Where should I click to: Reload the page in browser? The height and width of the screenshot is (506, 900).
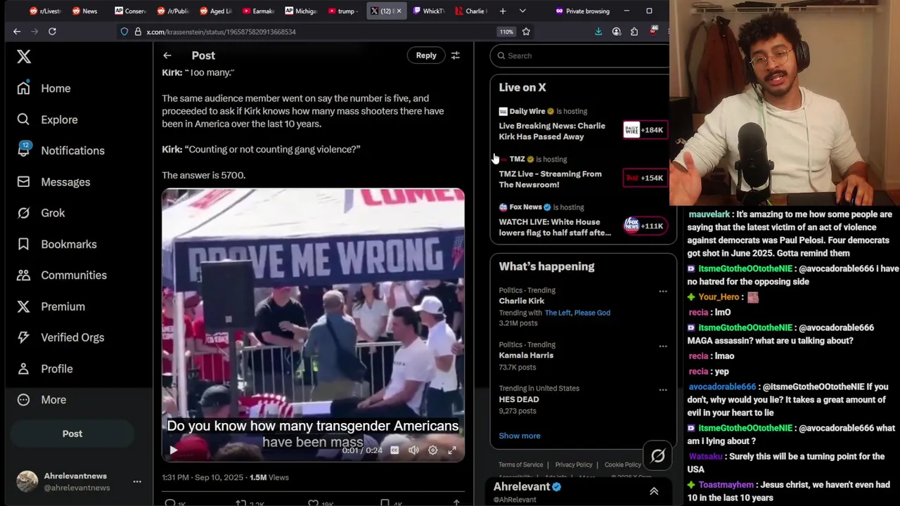(52, 32)
